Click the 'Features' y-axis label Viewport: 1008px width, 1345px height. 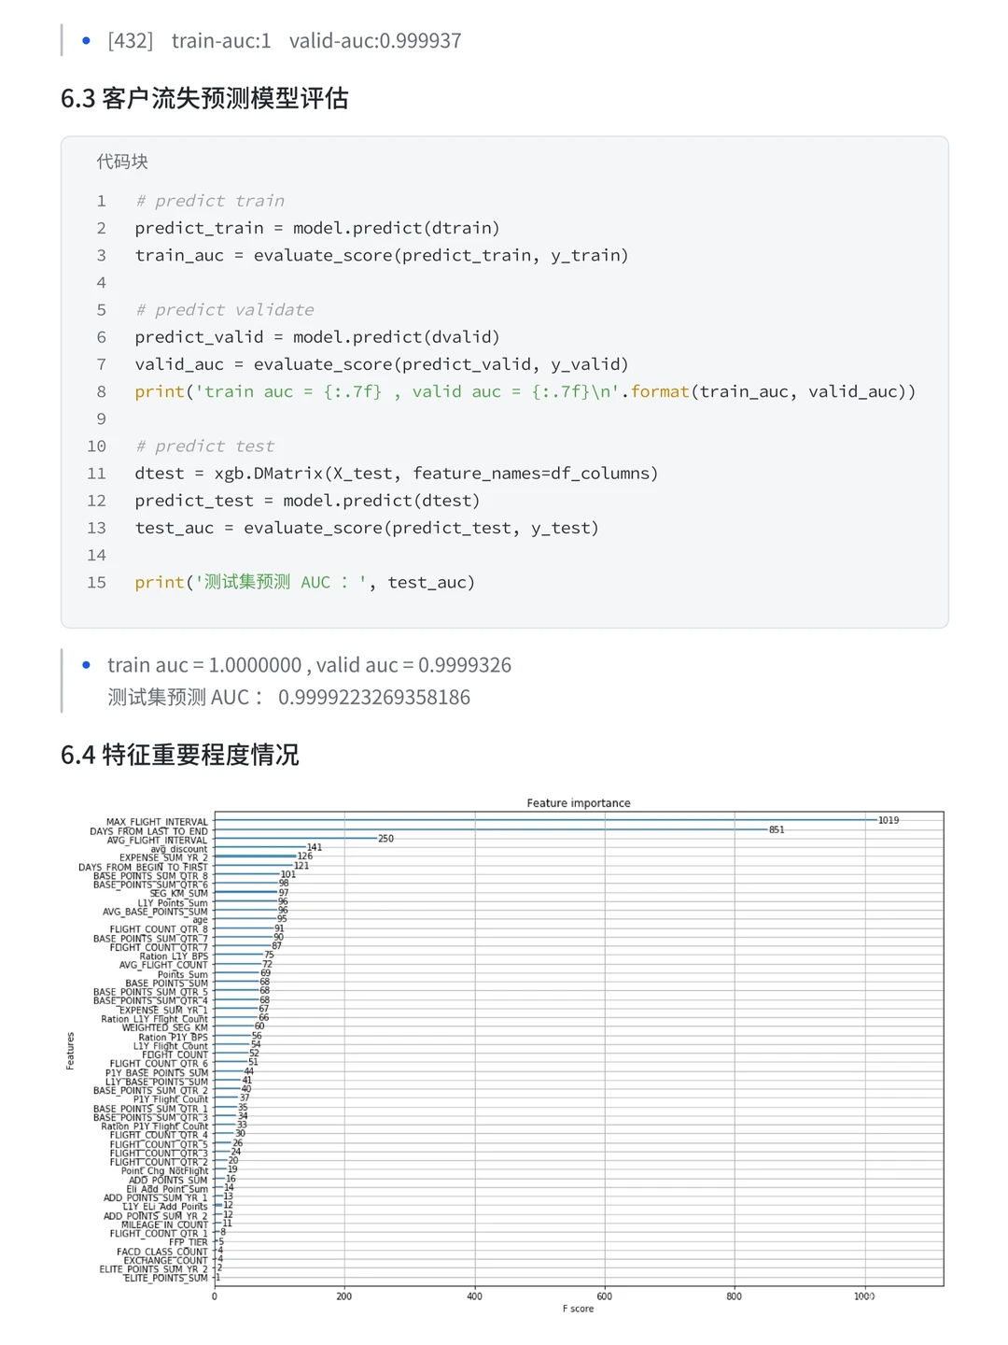point(70,1051)
